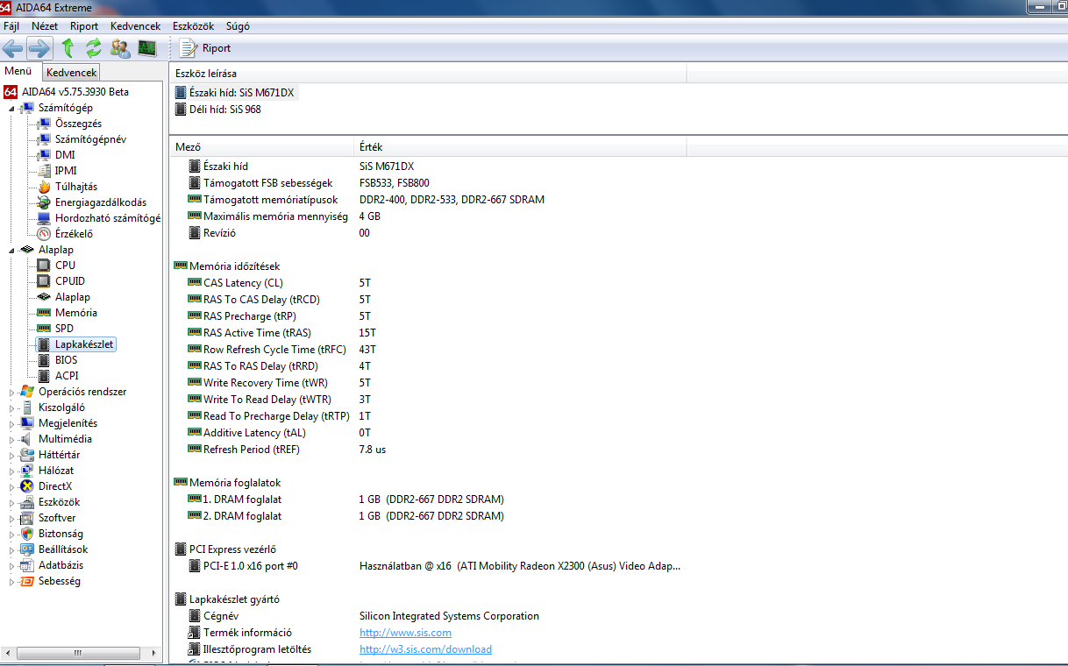1068x666 pixels.
Task: Select Déli híd: SiS 968 device
Action: pyautogui.click(x=218, y=110)
